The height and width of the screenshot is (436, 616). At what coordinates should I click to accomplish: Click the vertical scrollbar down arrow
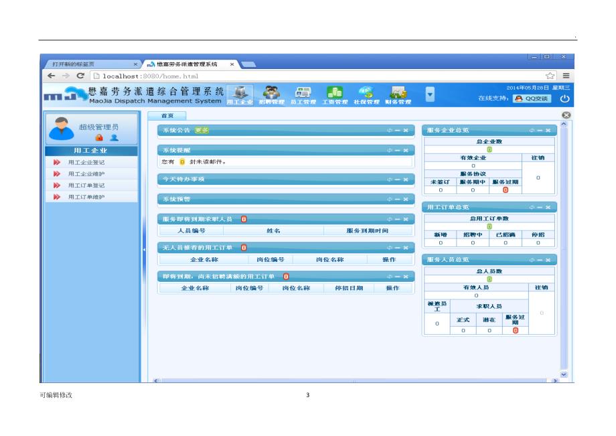564,374
